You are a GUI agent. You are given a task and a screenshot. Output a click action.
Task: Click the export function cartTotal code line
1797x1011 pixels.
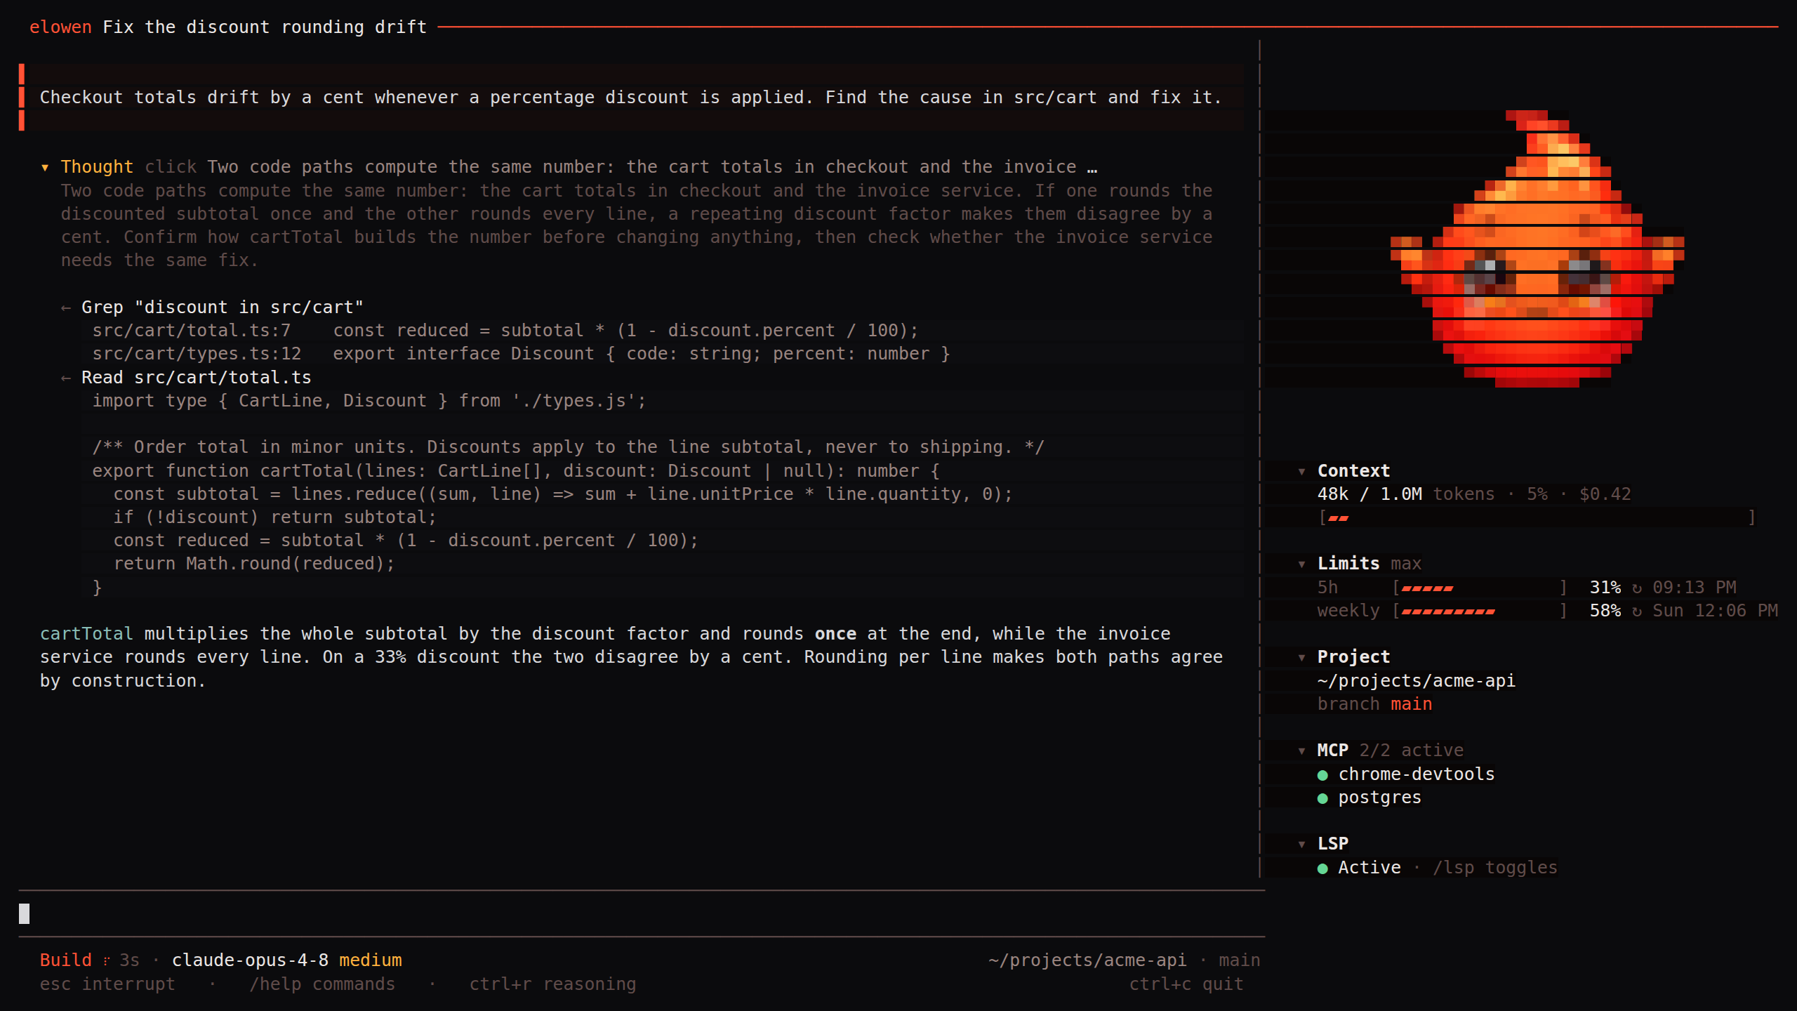click(516, 471)
